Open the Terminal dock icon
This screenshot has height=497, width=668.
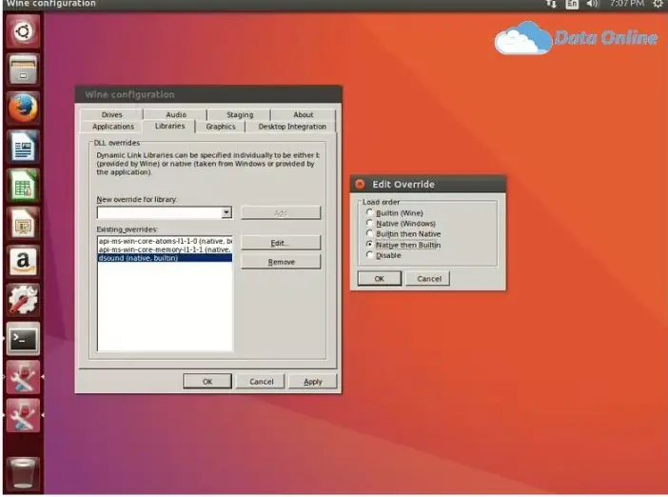click(23, 339)
